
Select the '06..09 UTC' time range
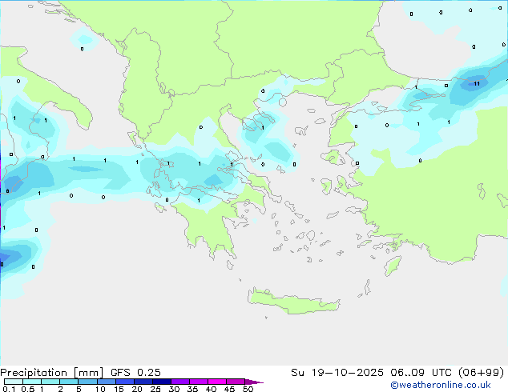[421, 373]
